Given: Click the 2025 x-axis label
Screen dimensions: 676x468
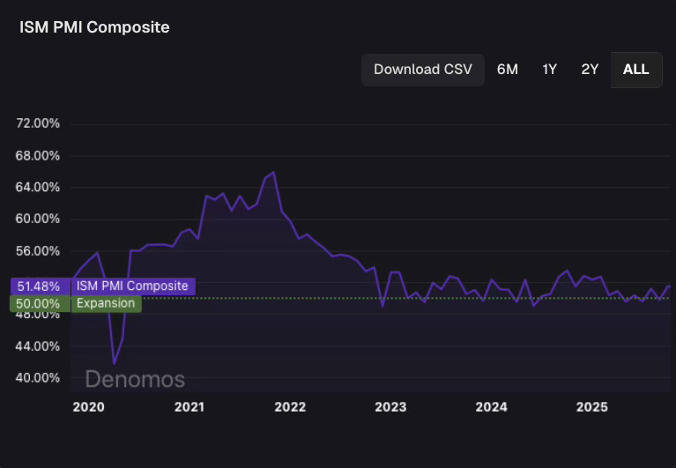Looking at the screenshot, I should click(592, 407).
